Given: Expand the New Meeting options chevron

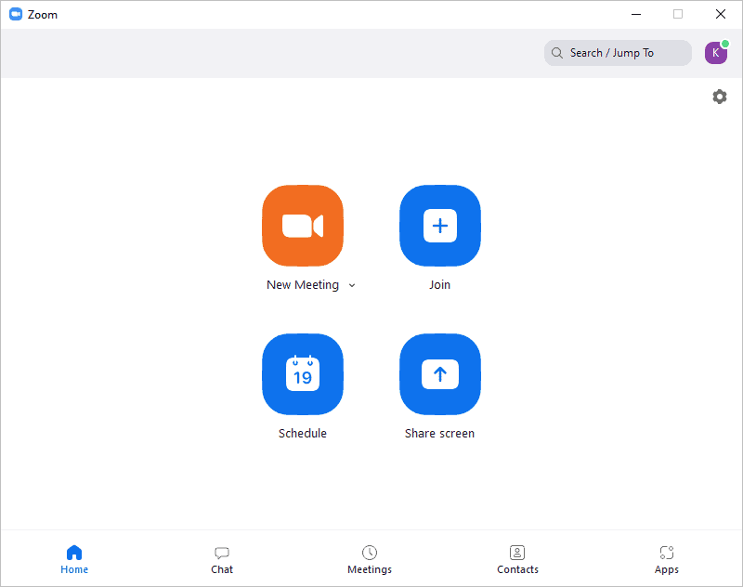Looking at the screenshot, I should point(352,285).
